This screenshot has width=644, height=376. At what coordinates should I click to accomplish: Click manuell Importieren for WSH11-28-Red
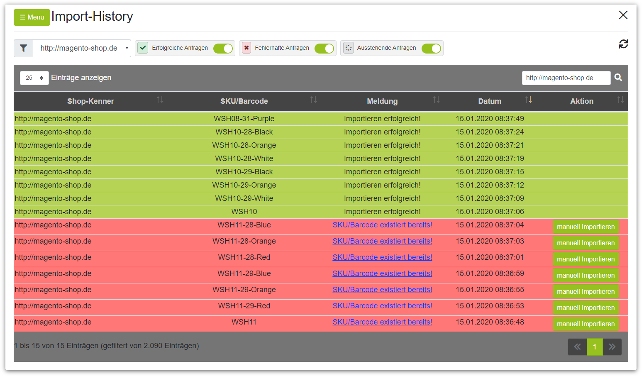585,259
